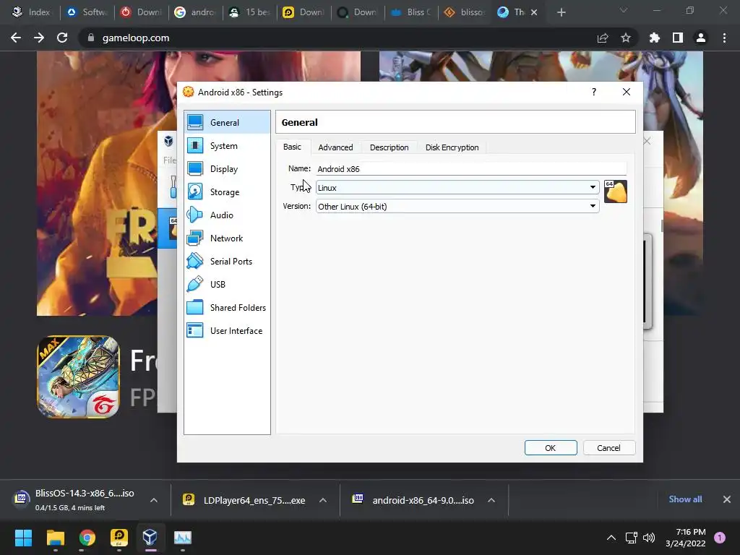
Task: Switch to the Bliss browser tab
Action: (411, 12)
